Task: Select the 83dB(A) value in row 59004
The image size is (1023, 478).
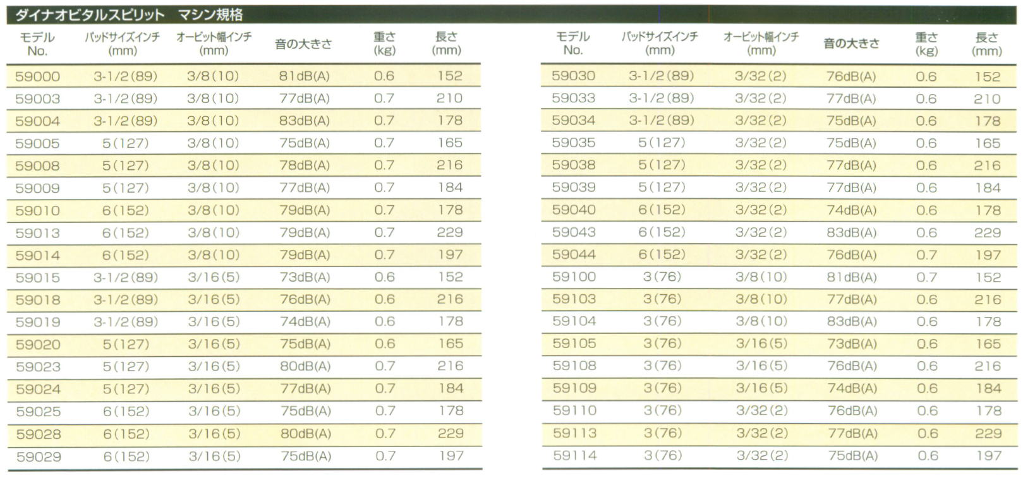Action: click(x=305, y=121)
